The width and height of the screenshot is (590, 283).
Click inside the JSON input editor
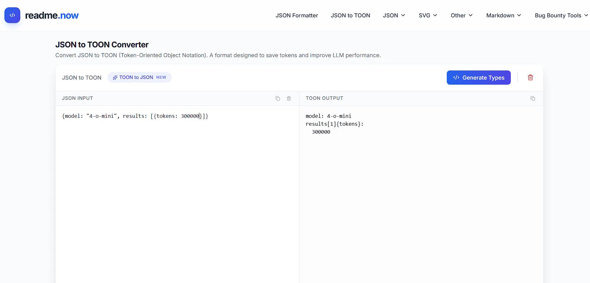pos(177,194)
